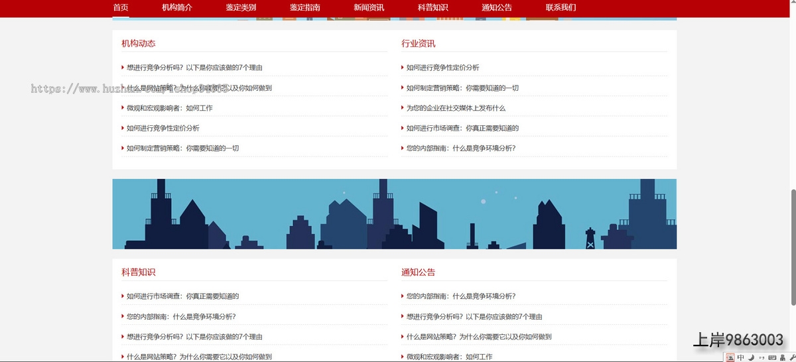796x362 pixels.
Task: Open article 微观和宏观影响者：如何工作 under 机构动态
Action: (170, 108)
